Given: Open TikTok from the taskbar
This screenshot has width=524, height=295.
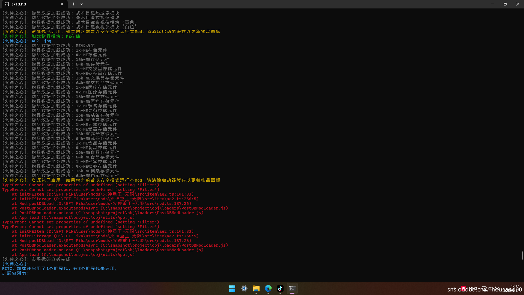Looking at the screenshot, I should tap(280, 288).
